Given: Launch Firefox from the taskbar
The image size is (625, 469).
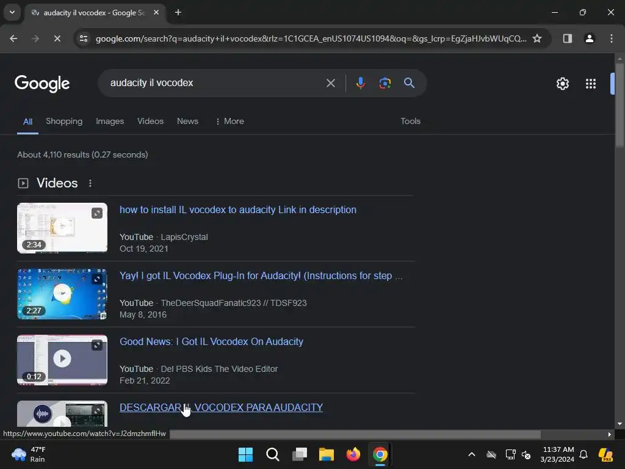Looking at the screenshot, I should click(353, 454).
